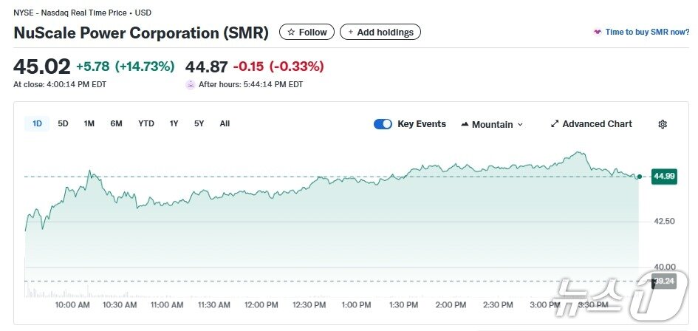Screen dimensions: 698x331
Task: Open chart settings gear icon
Action: pos(663,124)
